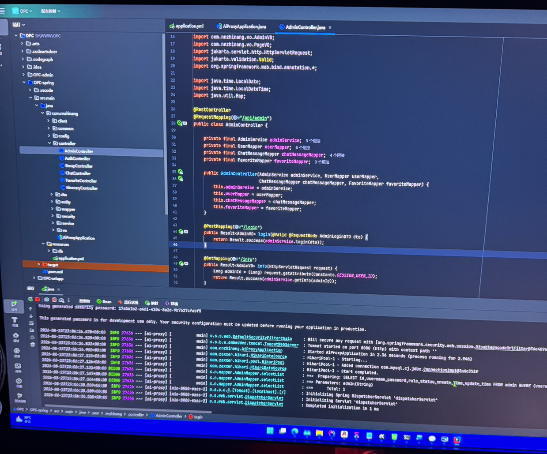Switch to AiProxyApplication.java tab
547x454 pixels.
coord(241,26)
